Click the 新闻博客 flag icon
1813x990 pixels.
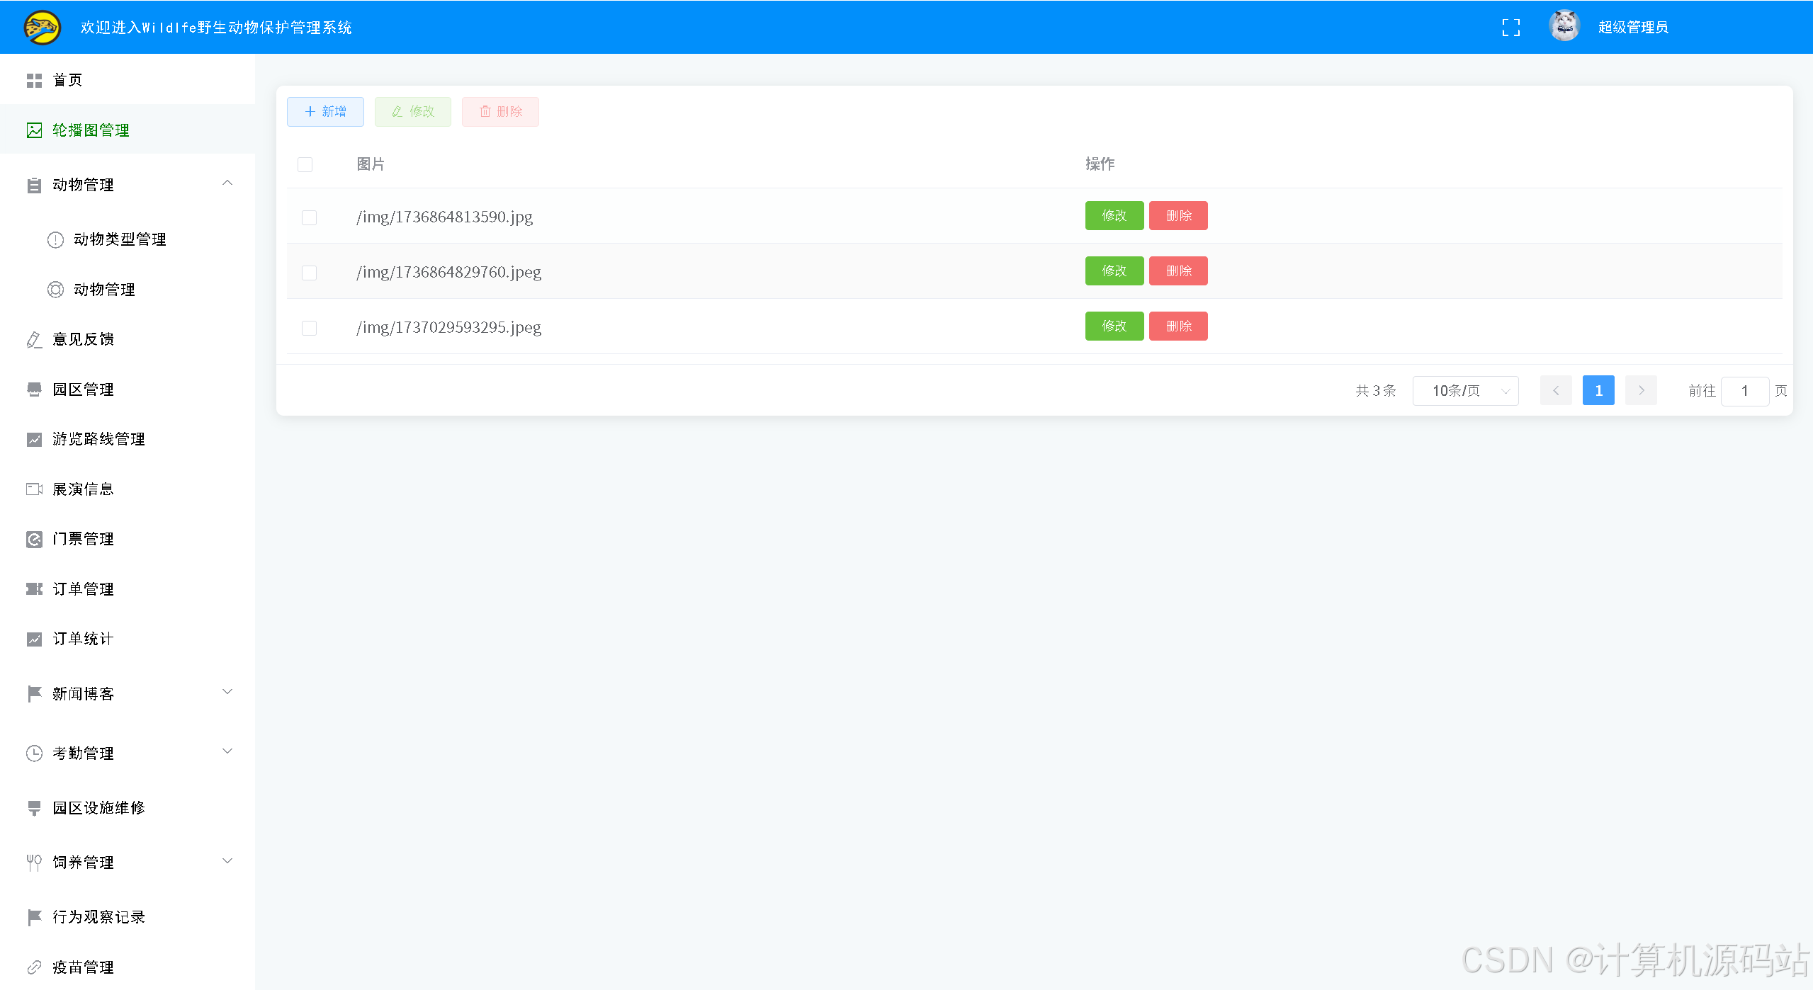coord(34,694)
